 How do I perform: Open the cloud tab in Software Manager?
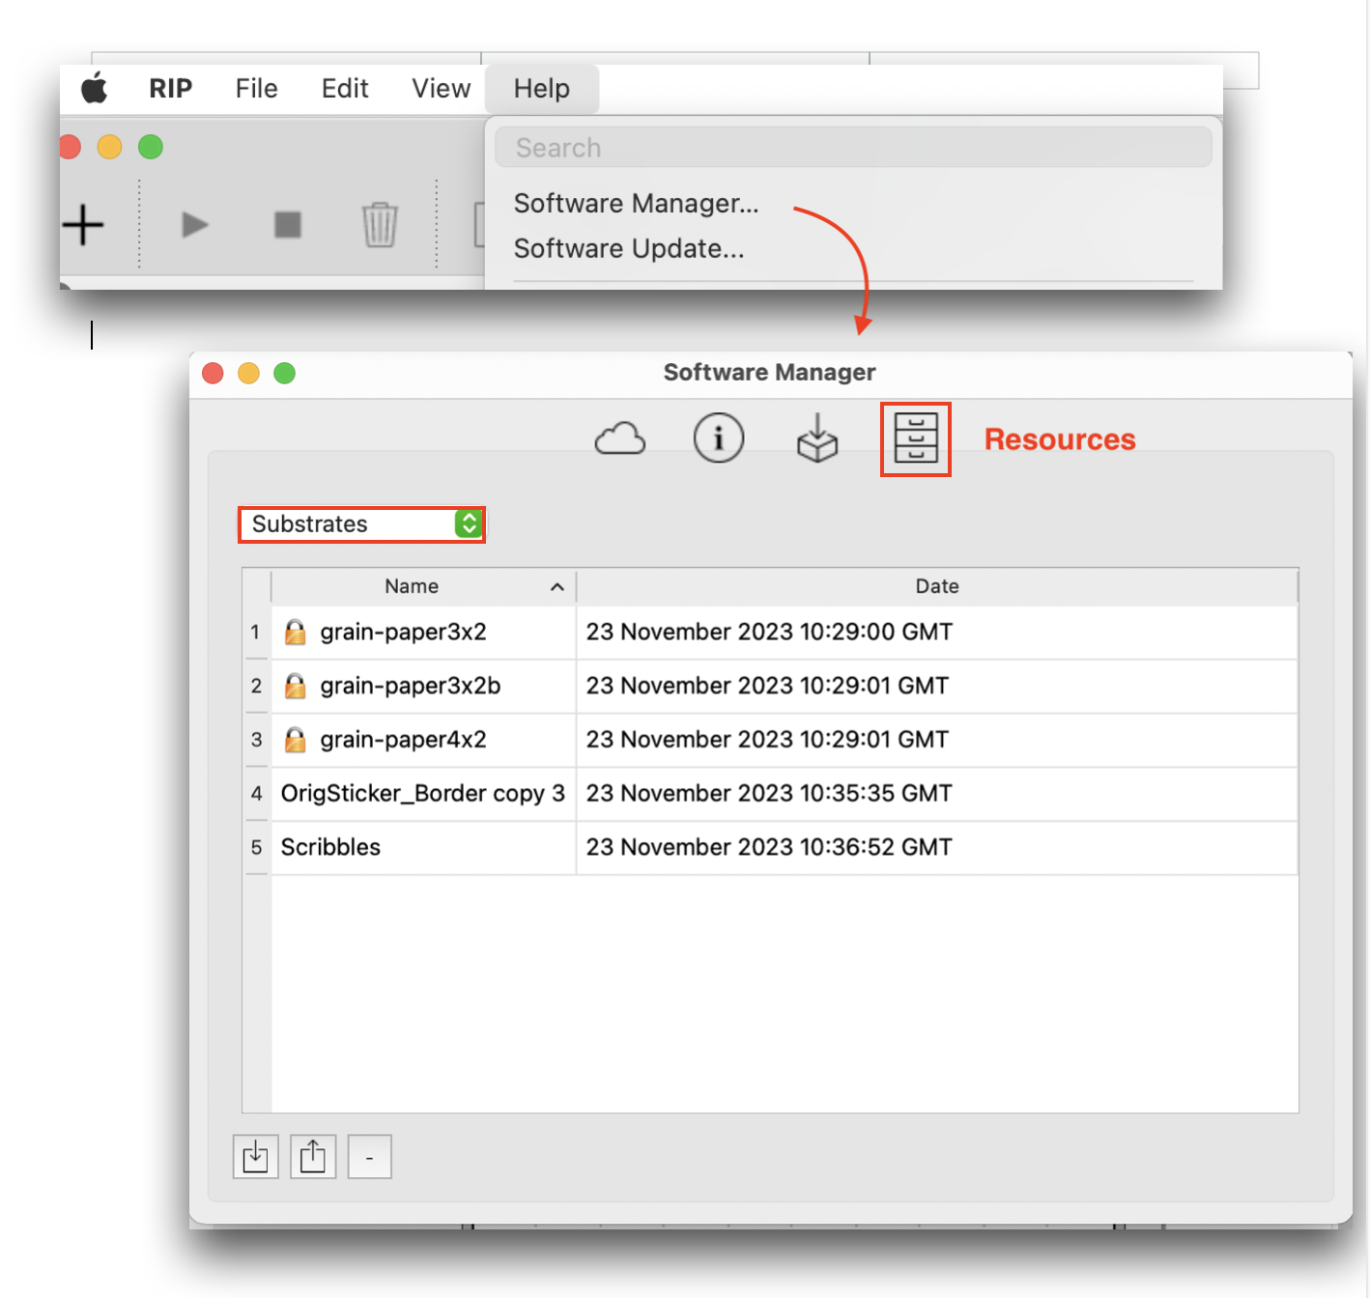click(x=620, y=438)
